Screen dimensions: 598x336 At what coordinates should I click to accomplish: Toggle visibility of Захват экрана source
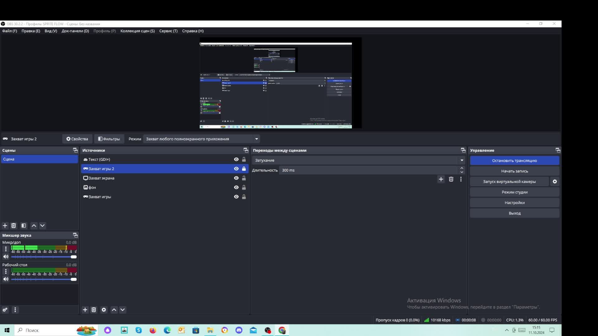click(236, 178)
